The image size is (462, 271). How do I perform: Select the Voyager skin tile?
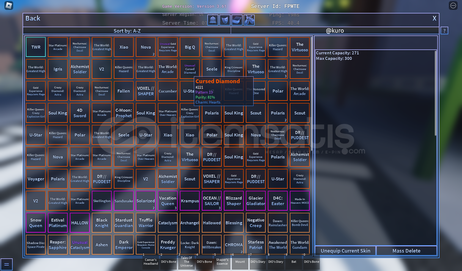pos(36,179)
